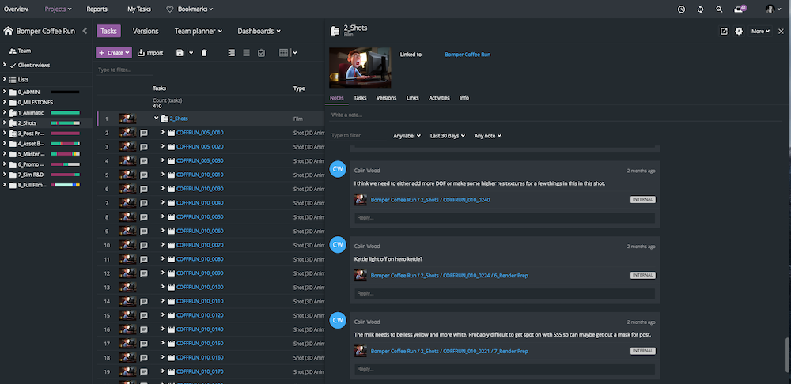Image resolution: width=791 pixels, height=384 pixels.
Task: Click the note bubble icon on COFFRUN_005_0010 row
Action: [144, 133]
